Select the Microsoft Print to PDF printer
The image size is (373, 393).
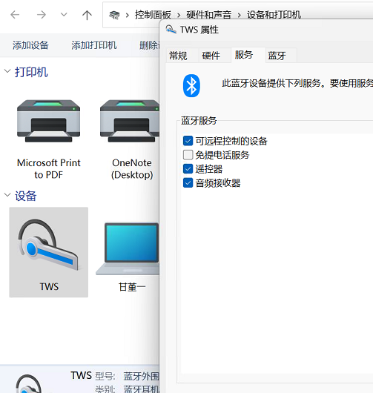point(49,139)
